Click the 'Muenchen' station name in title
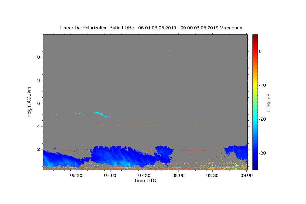The height and width of the screenshot is (204, 306). click(x=231, y=28)
